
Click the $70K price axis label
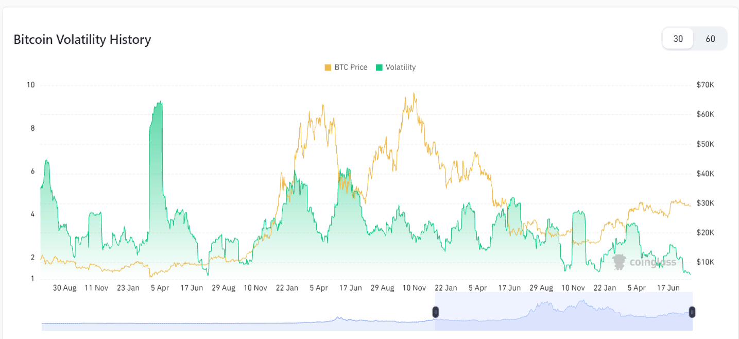tap(705, 84)
